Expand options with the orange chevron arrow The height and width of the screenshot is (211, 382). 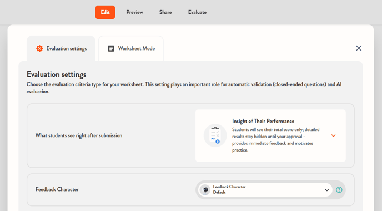(333, 135)
